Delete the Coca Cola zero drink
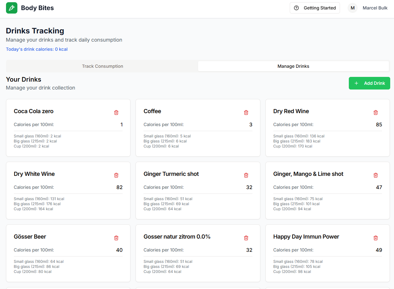Viewport: 394px width, 289px height. (x=116, y=112)
